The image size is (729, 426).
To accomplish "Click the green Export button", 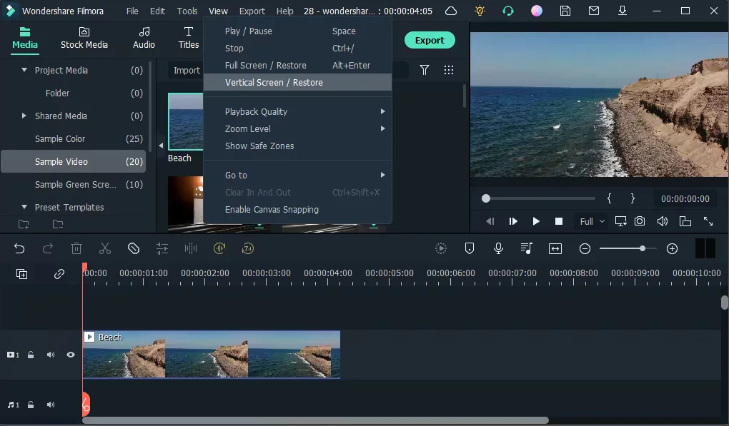I will point(430,40).
